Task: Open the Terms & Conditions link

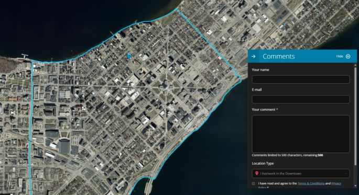Action: tap(311, 183)
